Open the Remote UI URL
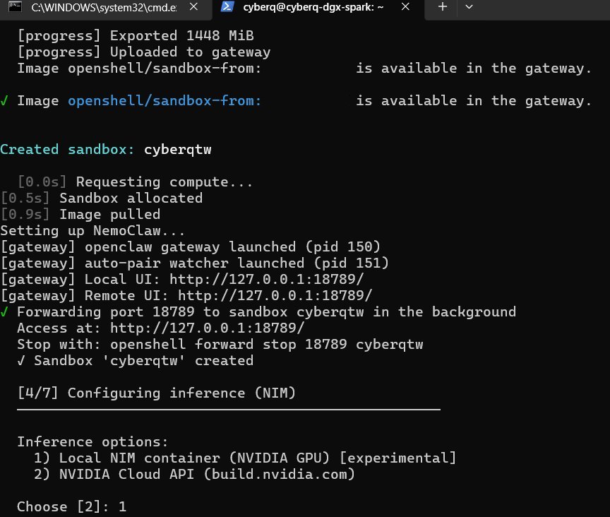This screenshot has width=610, height=517. 275,296
